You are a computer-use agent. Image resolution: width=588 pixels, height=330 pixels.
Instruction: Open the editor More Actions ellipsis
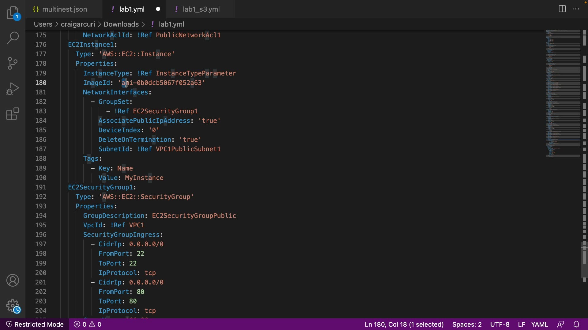(576, 9)
